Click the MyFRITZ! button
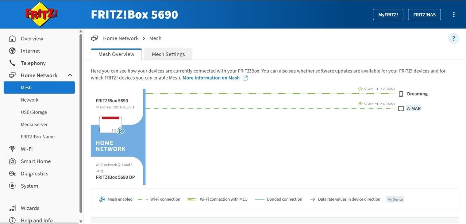The image size is (466, 224). pyautogui.click(x=388, y=14)
